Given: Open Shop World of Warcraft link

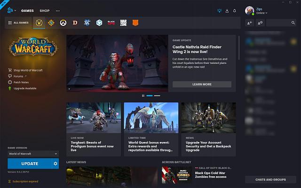Looking at the screenshot, I should (25, 70).
